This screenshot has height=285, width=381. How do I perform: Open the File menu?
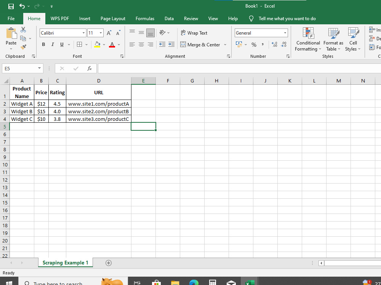pos(11,19)
